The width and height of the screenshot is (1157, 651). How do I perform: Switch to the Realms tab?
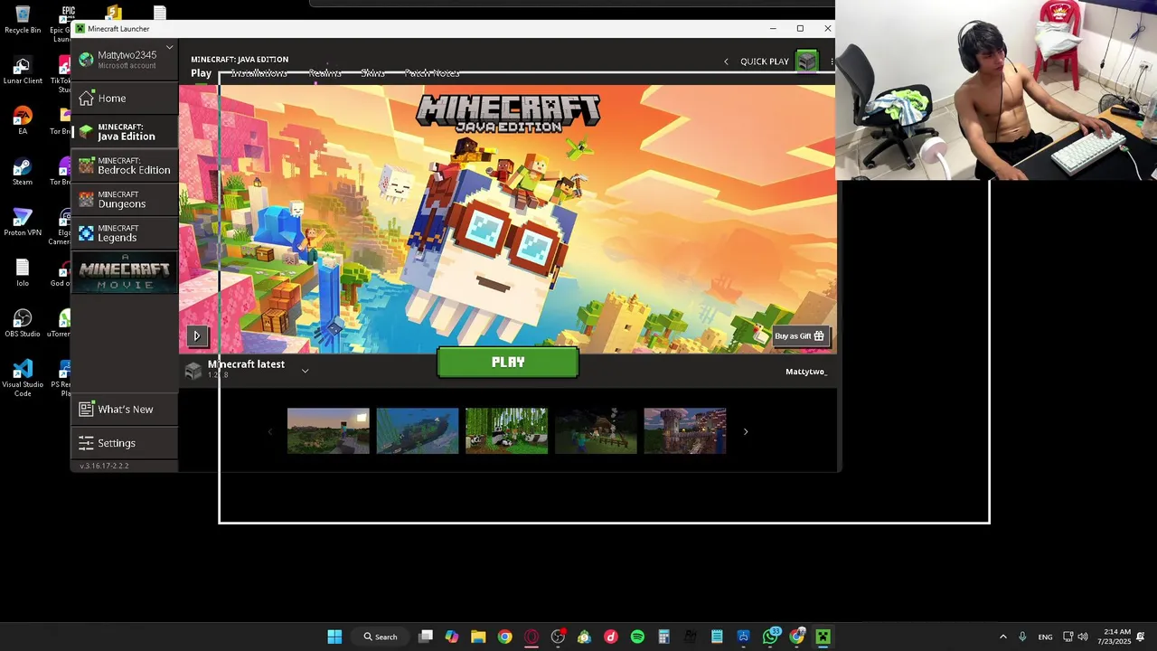pyautogui.click(x=325, y=73)
